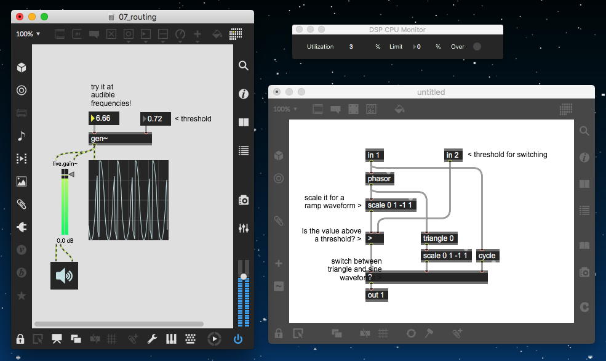Click the horizontal scrollbar in 07_routing patcher

coord(119,324)
